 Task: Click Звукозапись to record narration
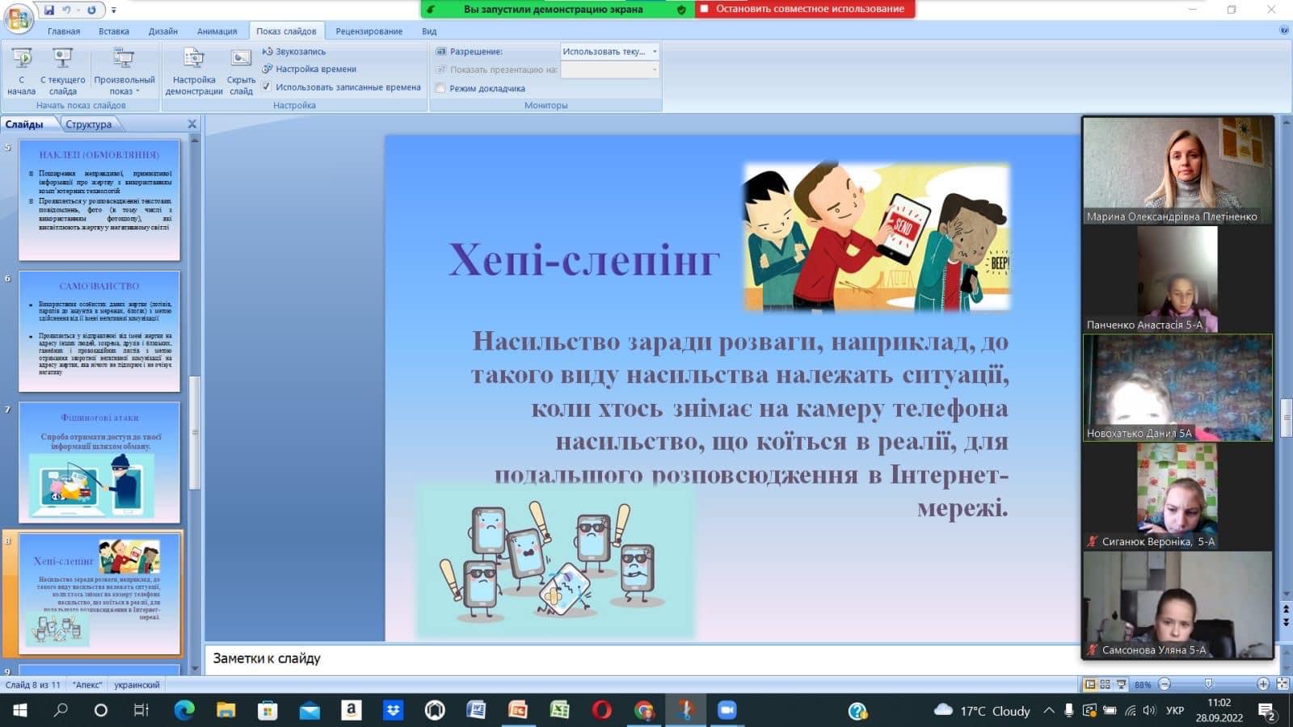(x=293, y=51)
